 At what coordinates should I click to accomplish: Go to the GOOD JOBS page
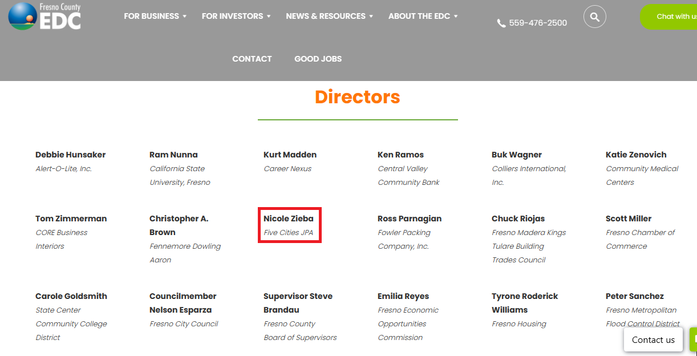click(318, 59)
